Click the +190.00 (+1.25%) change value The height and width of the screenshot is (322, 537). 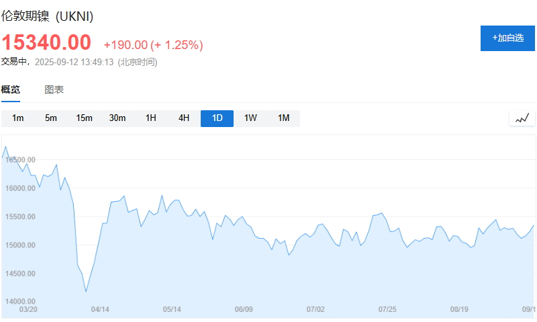click(153, 45)
